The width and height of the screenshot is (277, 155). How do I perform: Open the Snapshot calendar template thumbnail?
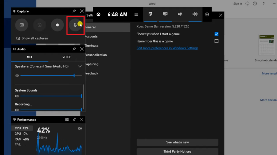pos(267,45)
